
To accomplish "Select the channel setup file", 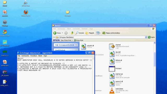I will (119, 46).
